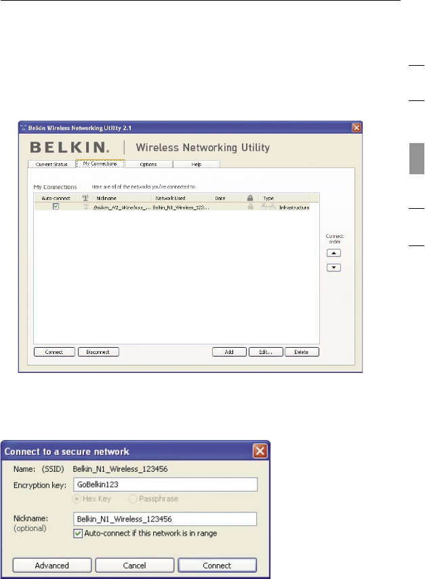Image resolution: width=425 pixels, height=579 pixels.
Task: Click the padlock security column header icon
Action: [250, 198]
